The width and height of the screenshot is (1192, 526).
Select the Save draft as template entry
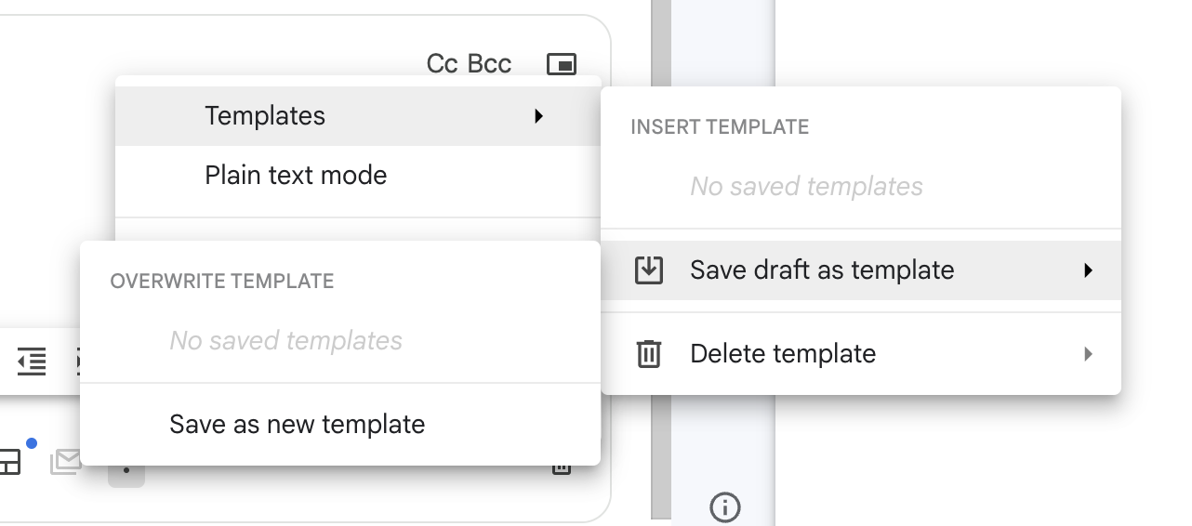(x=822, y=270)
